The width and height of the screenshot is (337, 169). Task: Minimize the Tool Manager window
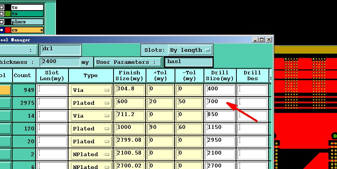255,40
